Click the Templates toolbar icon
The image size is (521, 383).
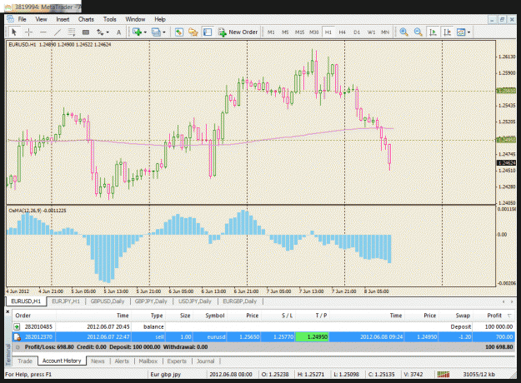click(461, 32)
